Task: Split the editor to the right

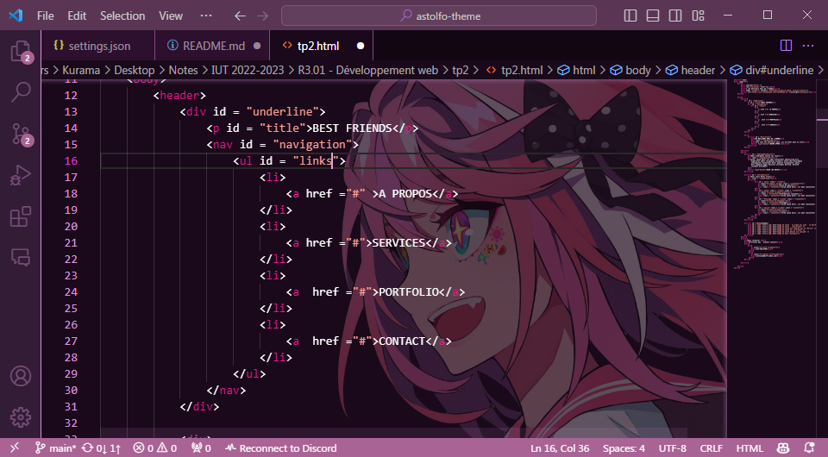Action: tap(786, 46)
